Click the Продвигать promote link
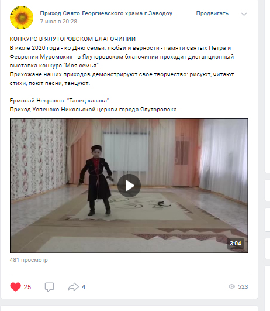The width and height of the screenshot is (270, 311). click(212, 13)
